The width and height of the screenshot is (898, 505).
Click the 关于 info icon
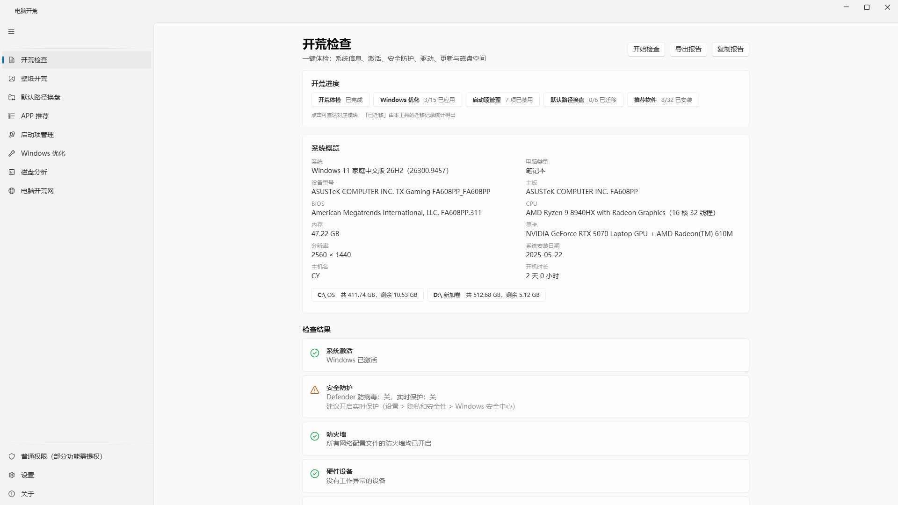pos(12,494)
